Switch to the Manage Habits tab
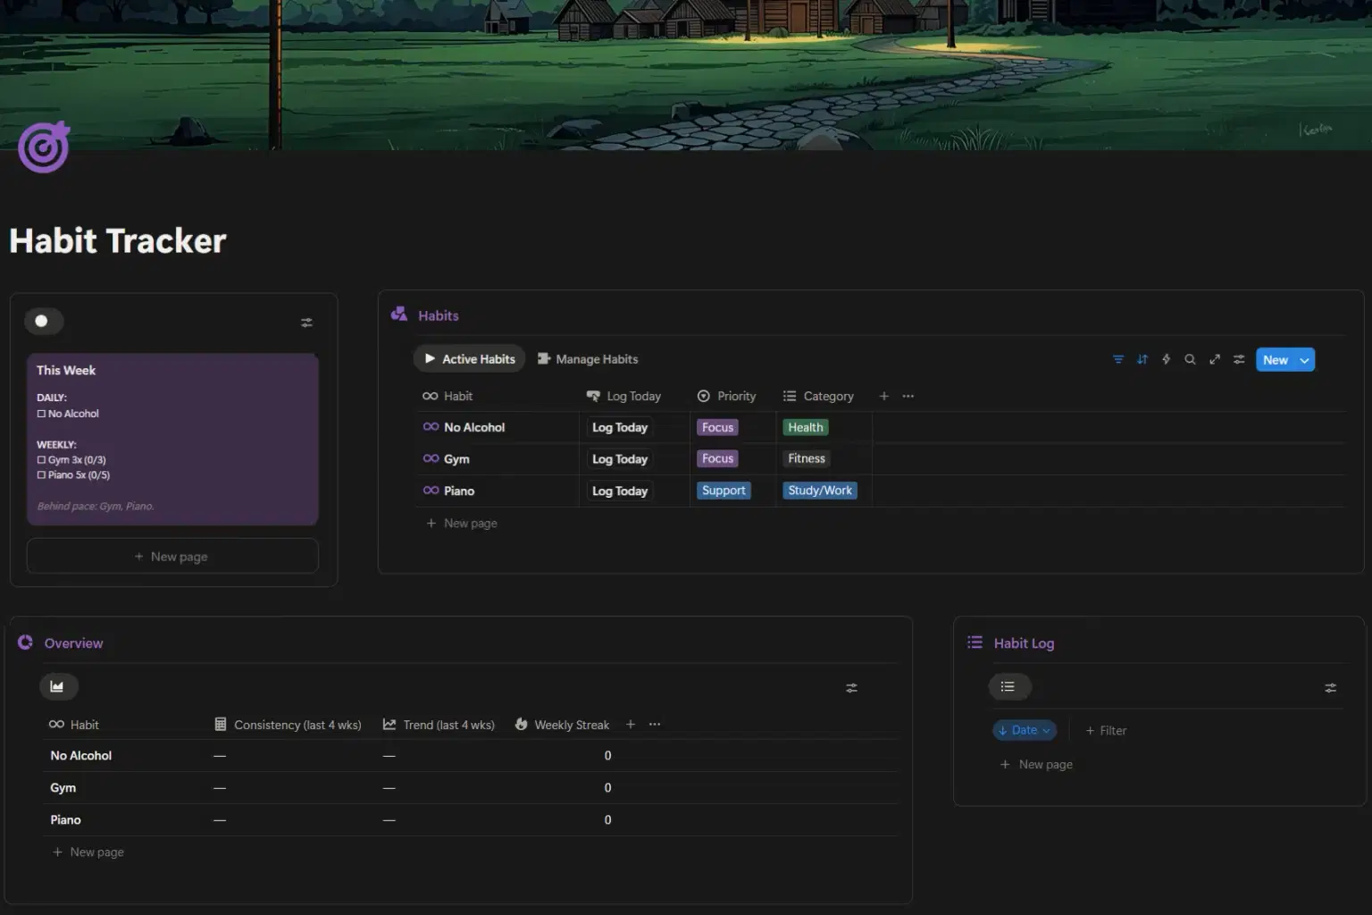Viewport: 1372px width, 915px height. [x=588, y=359]
